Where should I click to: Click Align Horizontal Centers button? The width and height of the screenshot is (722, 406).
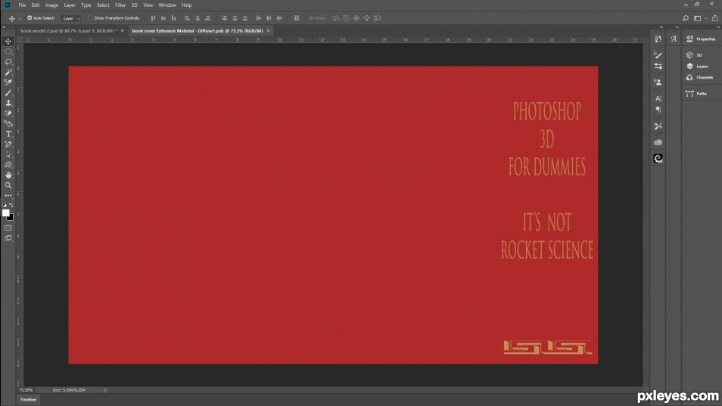[198, 18]
